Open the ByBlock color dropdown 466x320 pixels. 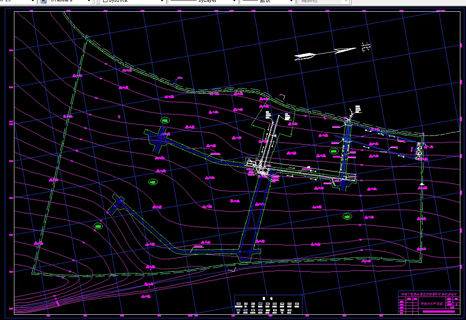point(133,1)
